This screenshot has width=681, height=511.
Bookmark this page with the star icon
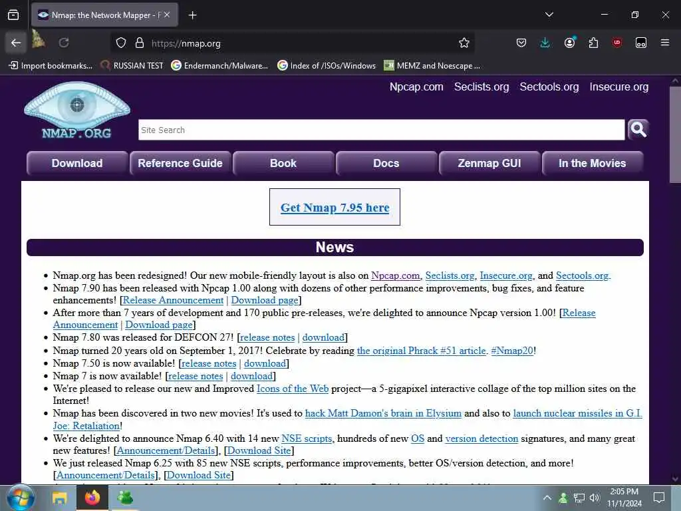coord(464,43)
